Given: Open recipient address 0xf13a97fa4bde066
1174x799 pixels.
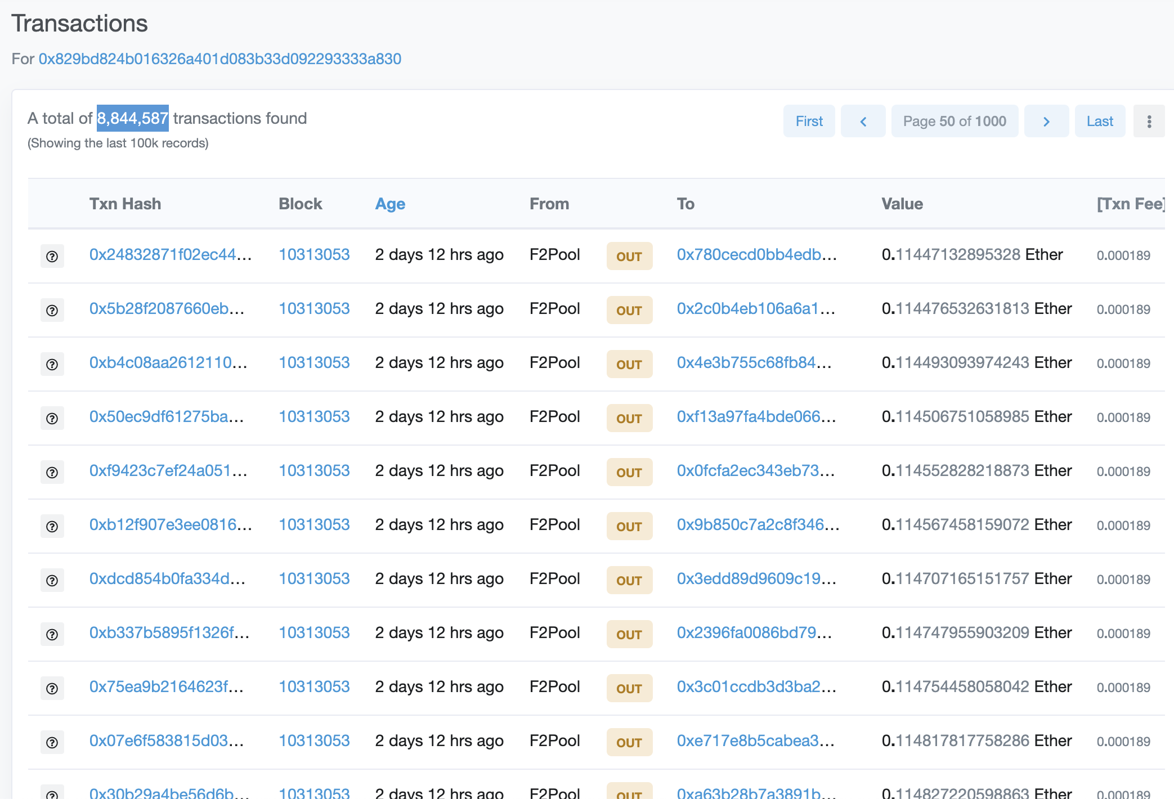Looking at the screenshot, I should click(756, 416).
